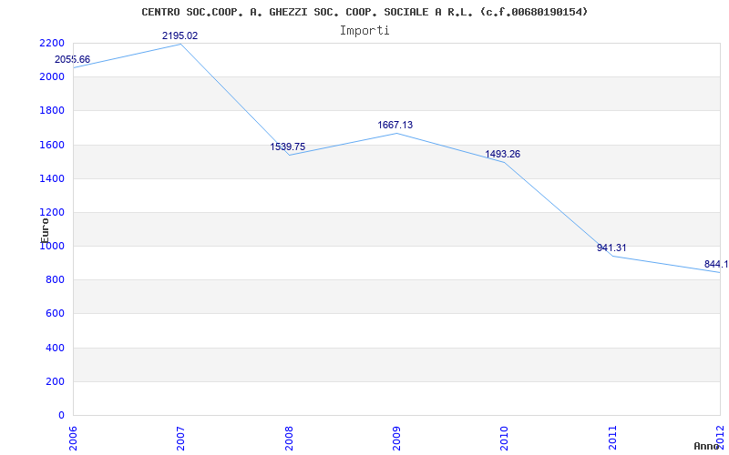Select the 2055.66 data point label
The height and width of the screenshot is (455, 729).
click(x=73, y=59)
